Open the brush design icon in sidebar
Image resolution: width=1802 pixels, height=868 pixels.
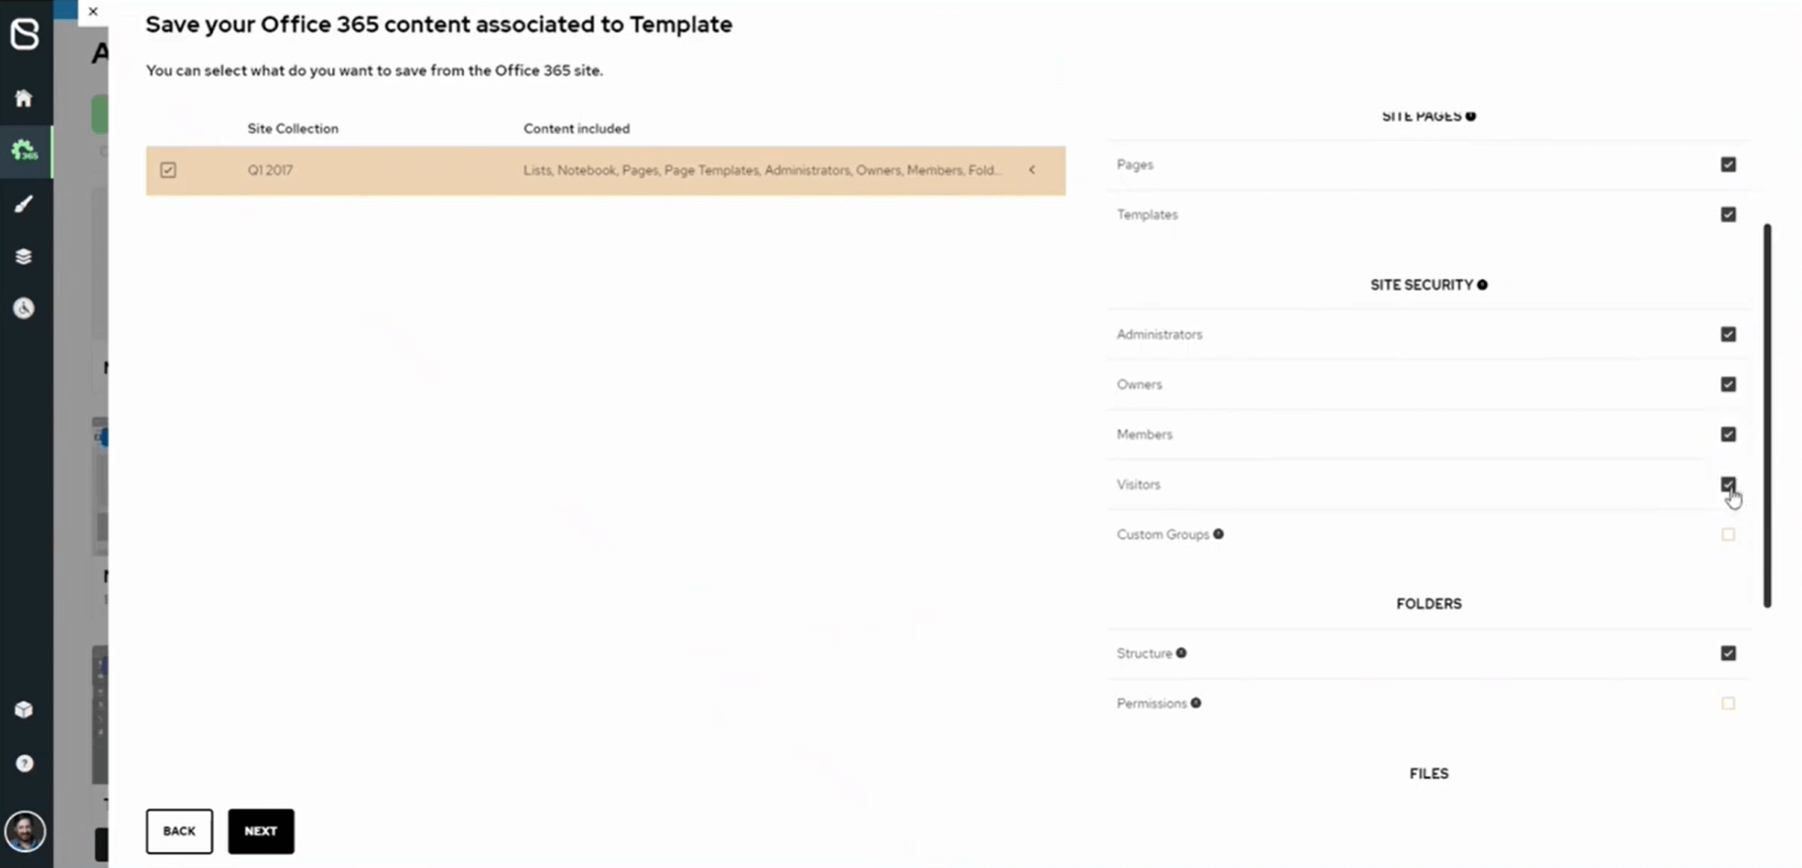tap(24, 204)
